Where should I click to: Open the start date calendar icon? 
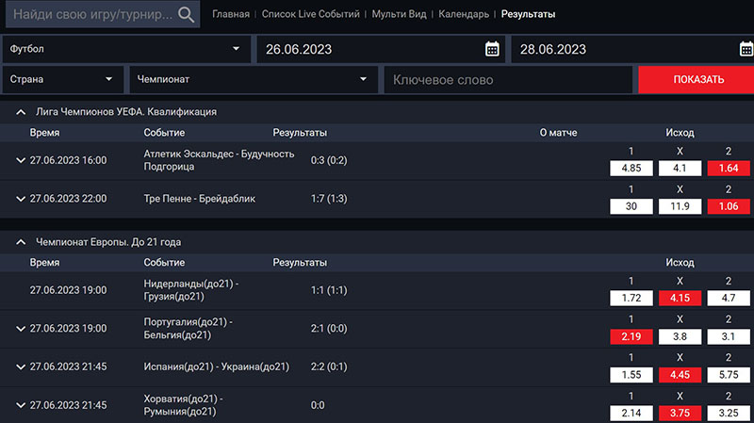click(x=492, y=49)
